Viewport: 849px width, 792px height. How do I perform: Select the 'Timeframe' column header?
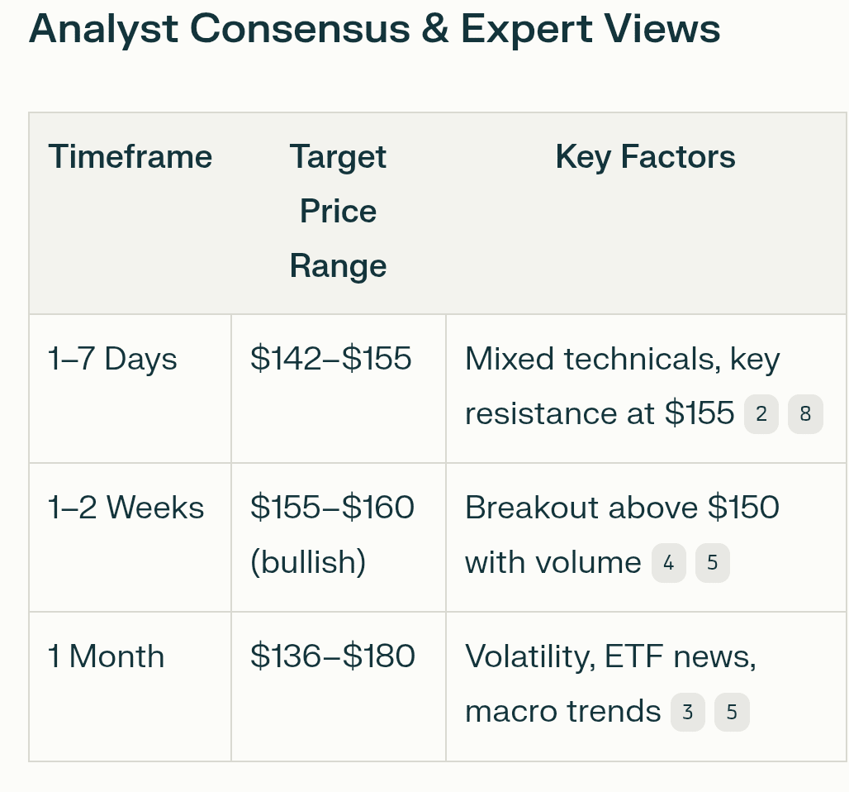point(130,156)
